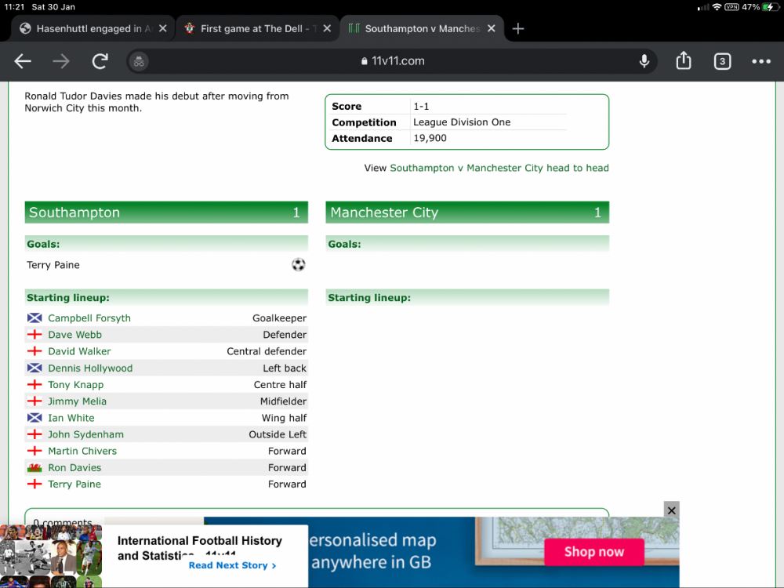Open Campbell Forsyth player page
The height and width of the screenshot is (588, 784).
[x=89, y=318]
